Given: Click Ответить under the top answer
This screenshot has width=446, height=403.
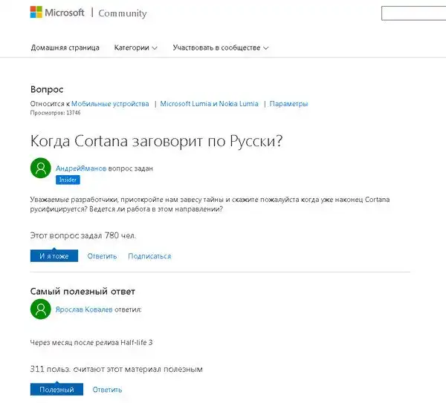Looking at the screenshot, I should click(107, 390).
